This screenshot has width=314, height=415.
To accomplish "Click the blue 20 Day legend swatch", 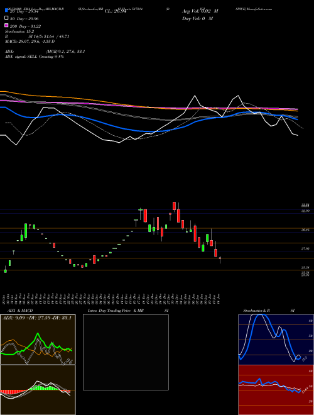I will [6, 11].
